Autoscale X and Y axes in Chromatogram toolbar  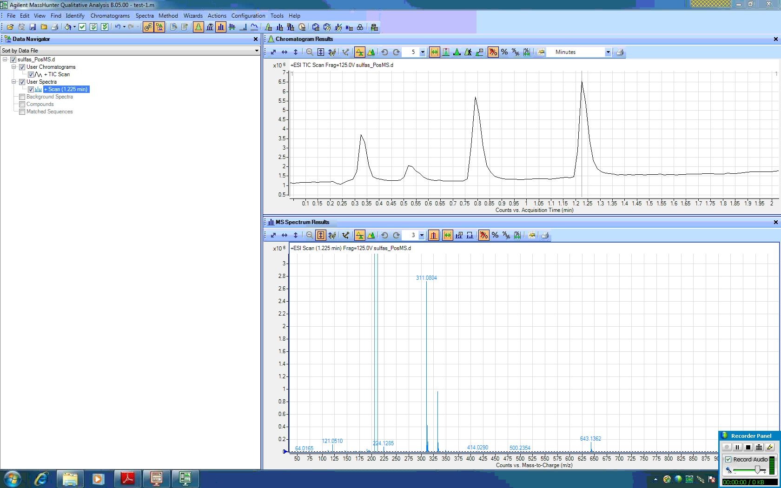(x=273, y=52)
